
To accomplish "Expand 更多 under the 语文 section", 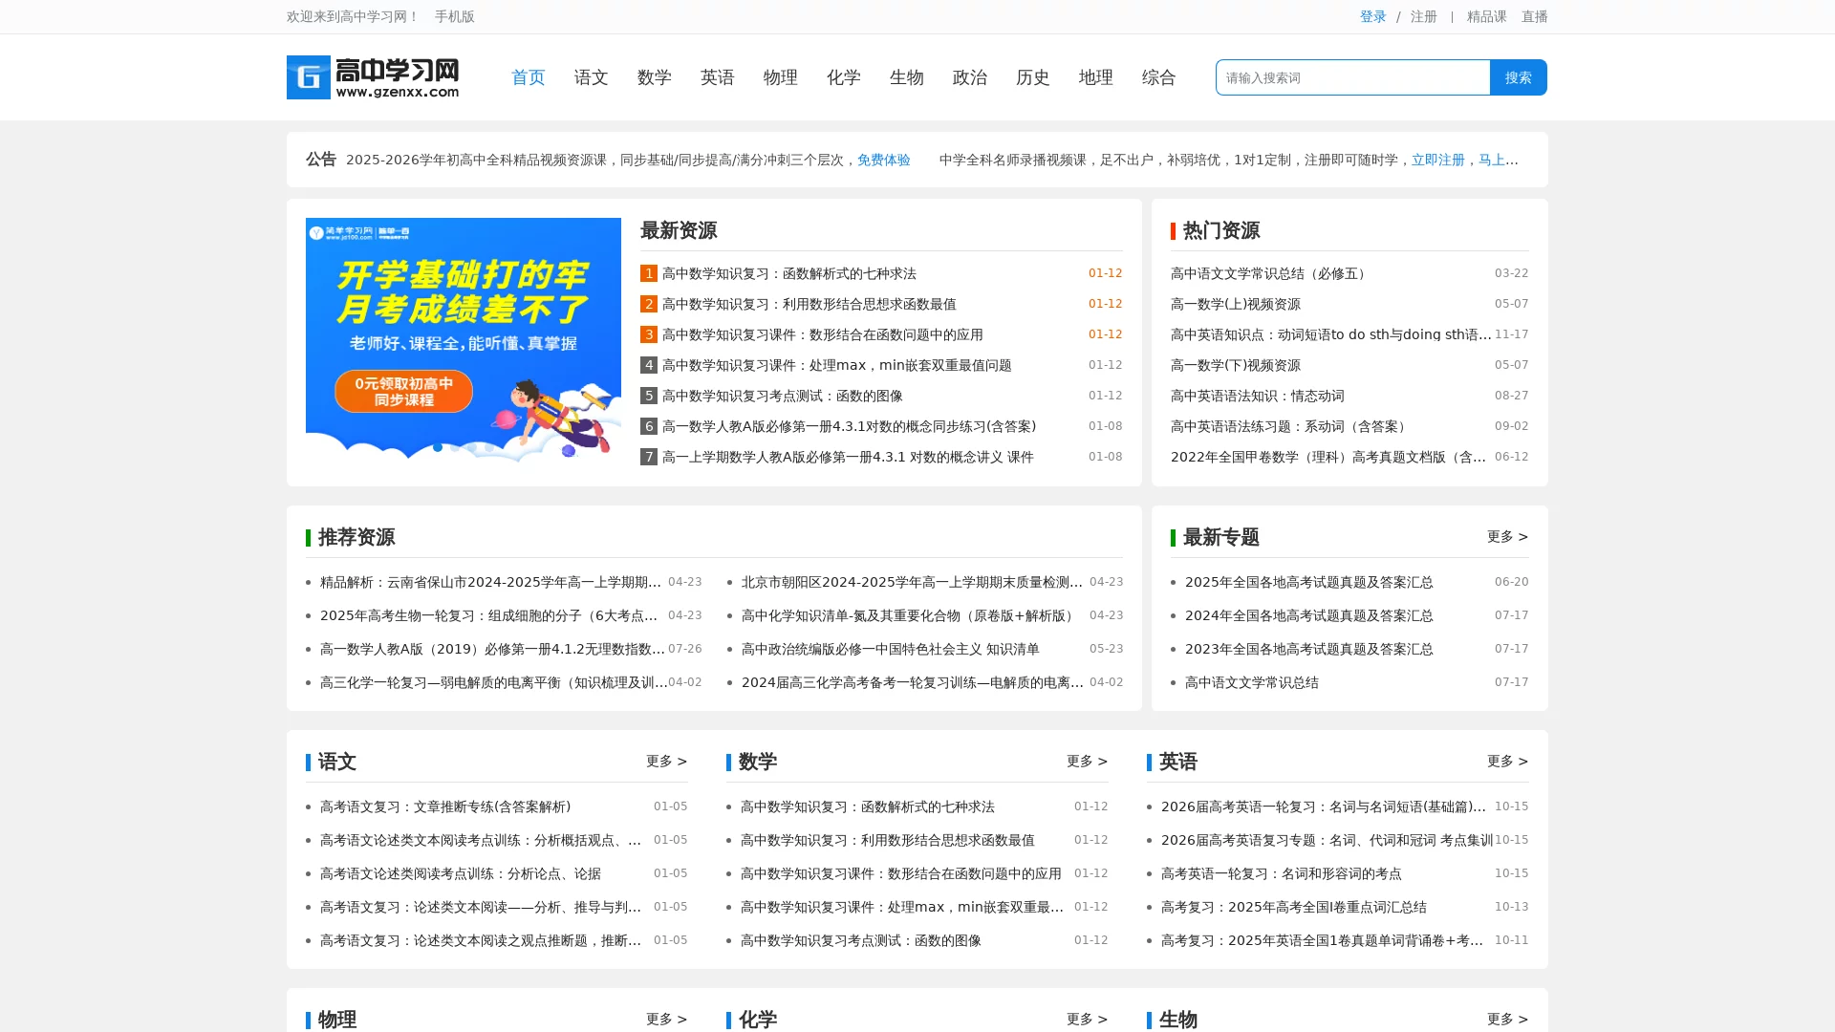I will (665, 762).
